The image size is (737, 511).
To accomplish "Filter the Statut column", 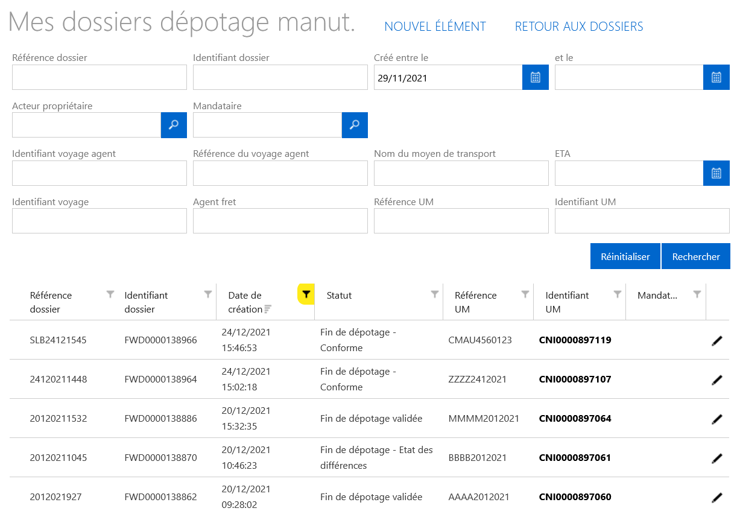I will [x=435, y=294].
